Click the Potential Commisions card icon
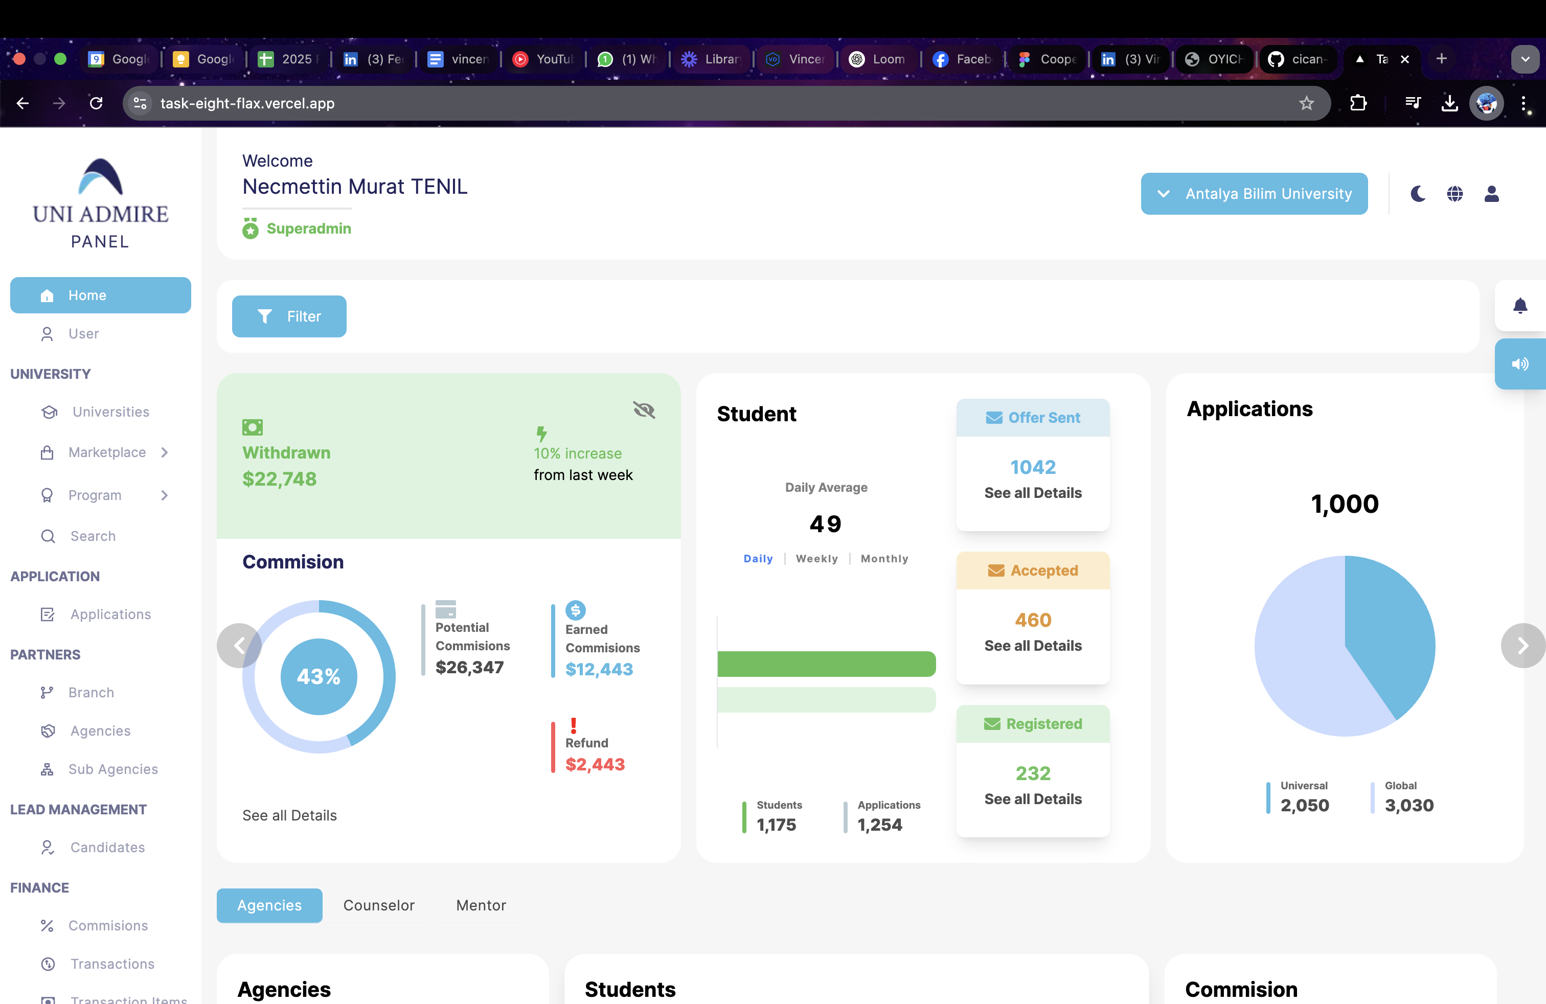Viewport: 1546px width, 1004px height. 446,609
